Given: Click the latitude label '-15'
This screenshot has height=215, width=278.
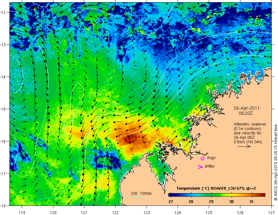Looking at the screenshot, I should (3, 109).
